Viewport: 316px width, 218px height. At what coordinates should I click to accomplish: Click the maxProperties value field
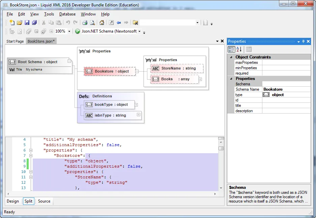click(x=286, y=62)
